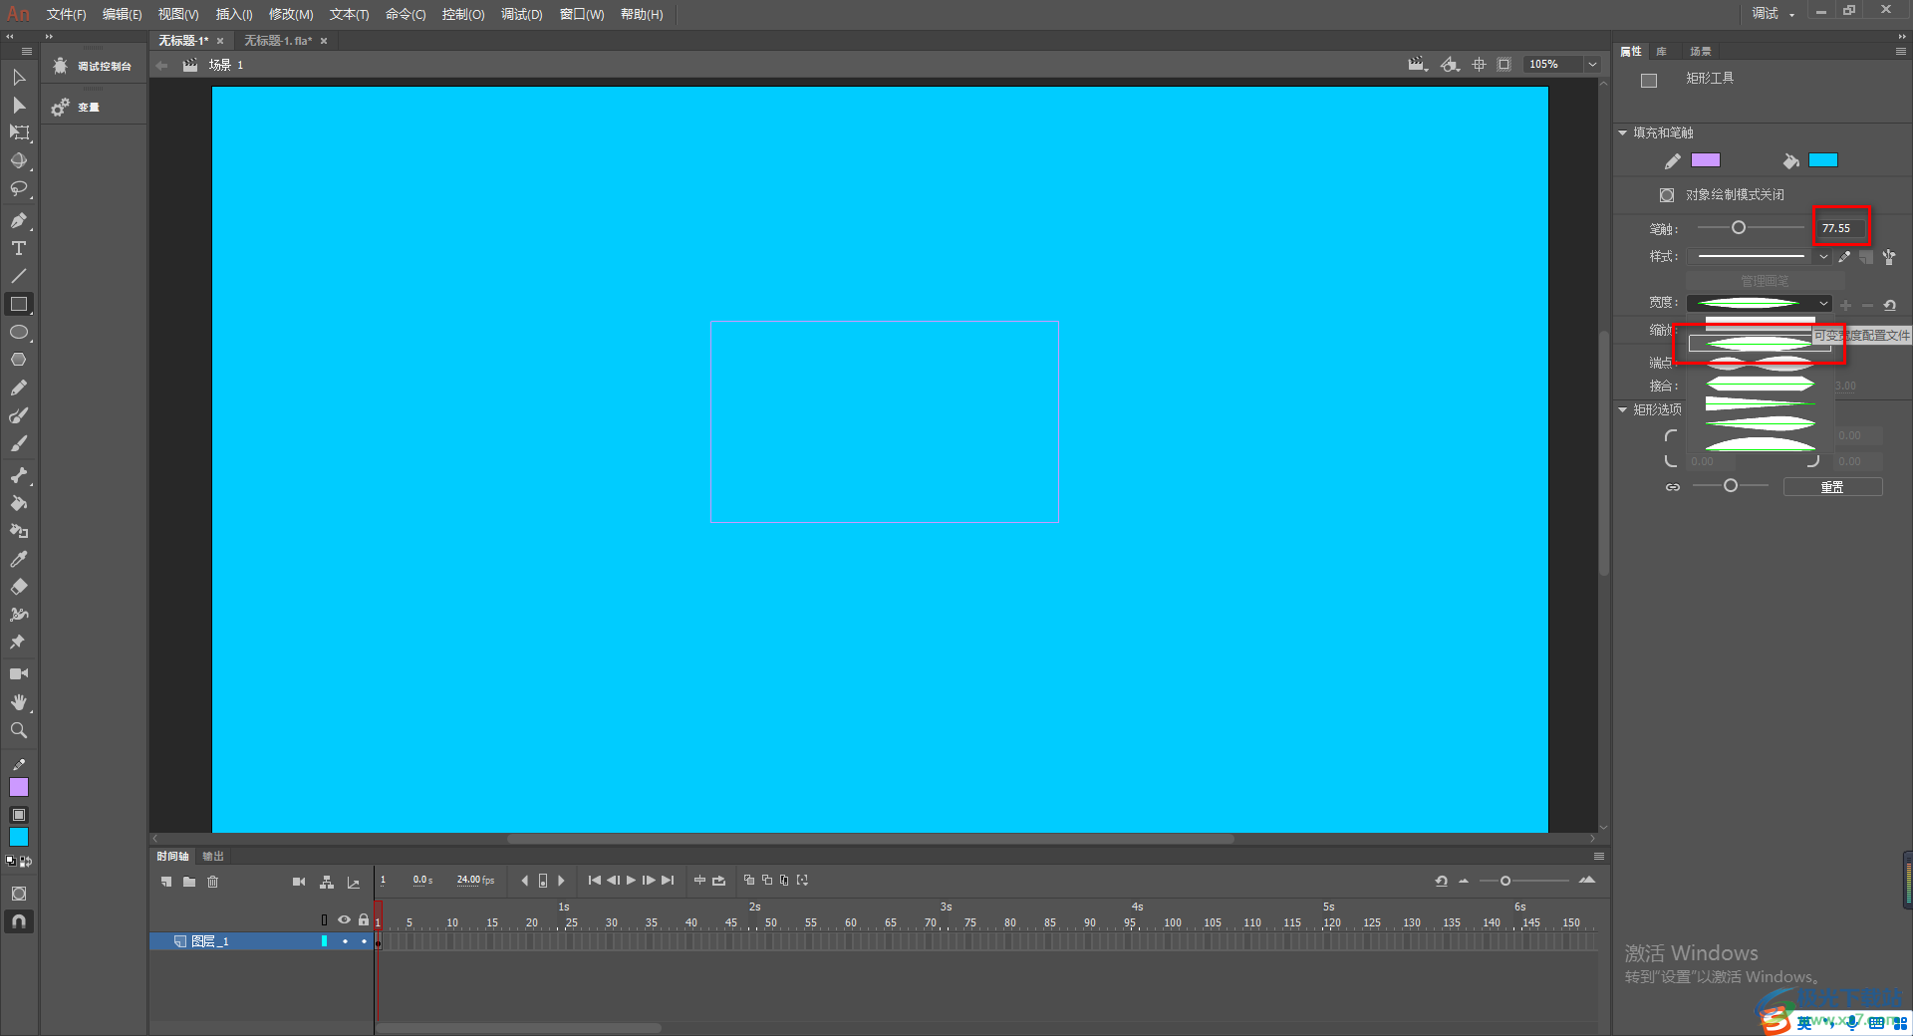Select the Selection arrow tool
This screenshot has height=1036, width=1913.
coord(19,77)
